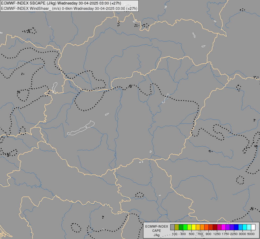Select the pure blue legend swatch

[236, 227]
